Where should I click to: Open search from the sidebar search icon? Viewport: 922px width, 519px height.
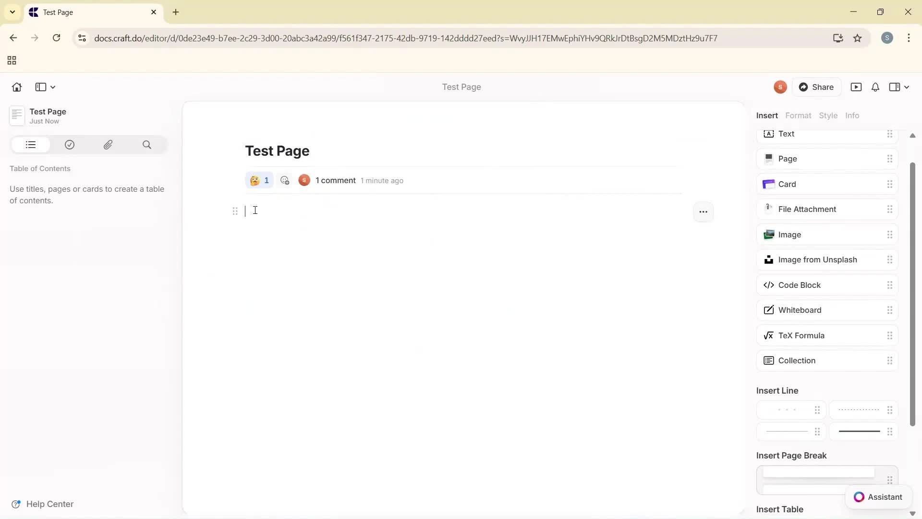point(147,145)
